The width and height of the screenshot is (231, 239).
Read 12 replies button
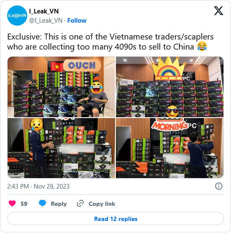click(115, 218)
